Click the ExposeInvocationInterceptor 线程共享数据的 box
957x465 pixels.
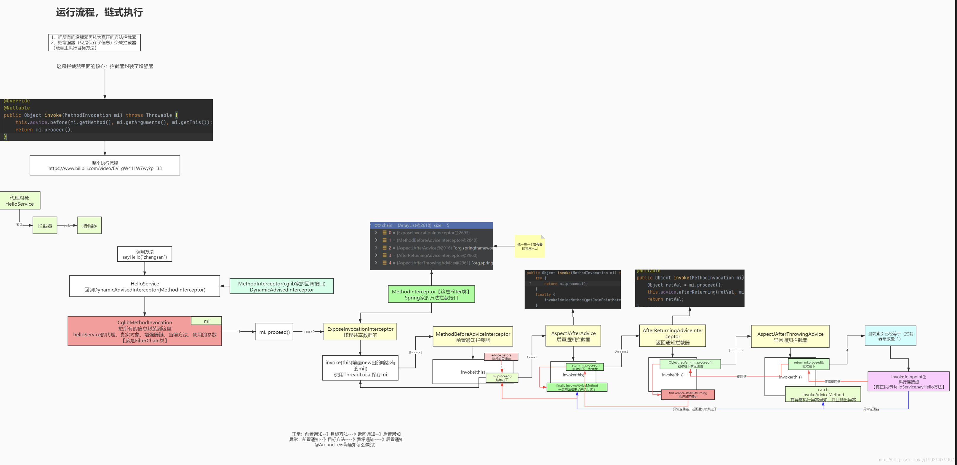coord(360,332)
